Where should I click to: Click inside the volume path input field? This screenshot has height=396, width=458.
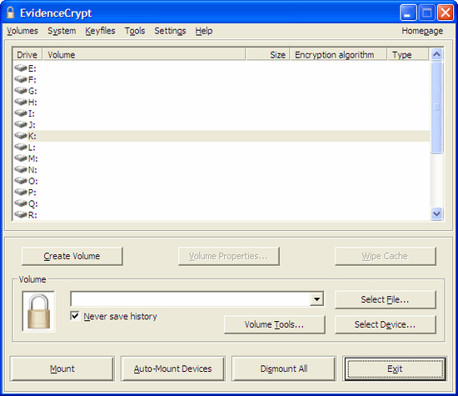191,299
